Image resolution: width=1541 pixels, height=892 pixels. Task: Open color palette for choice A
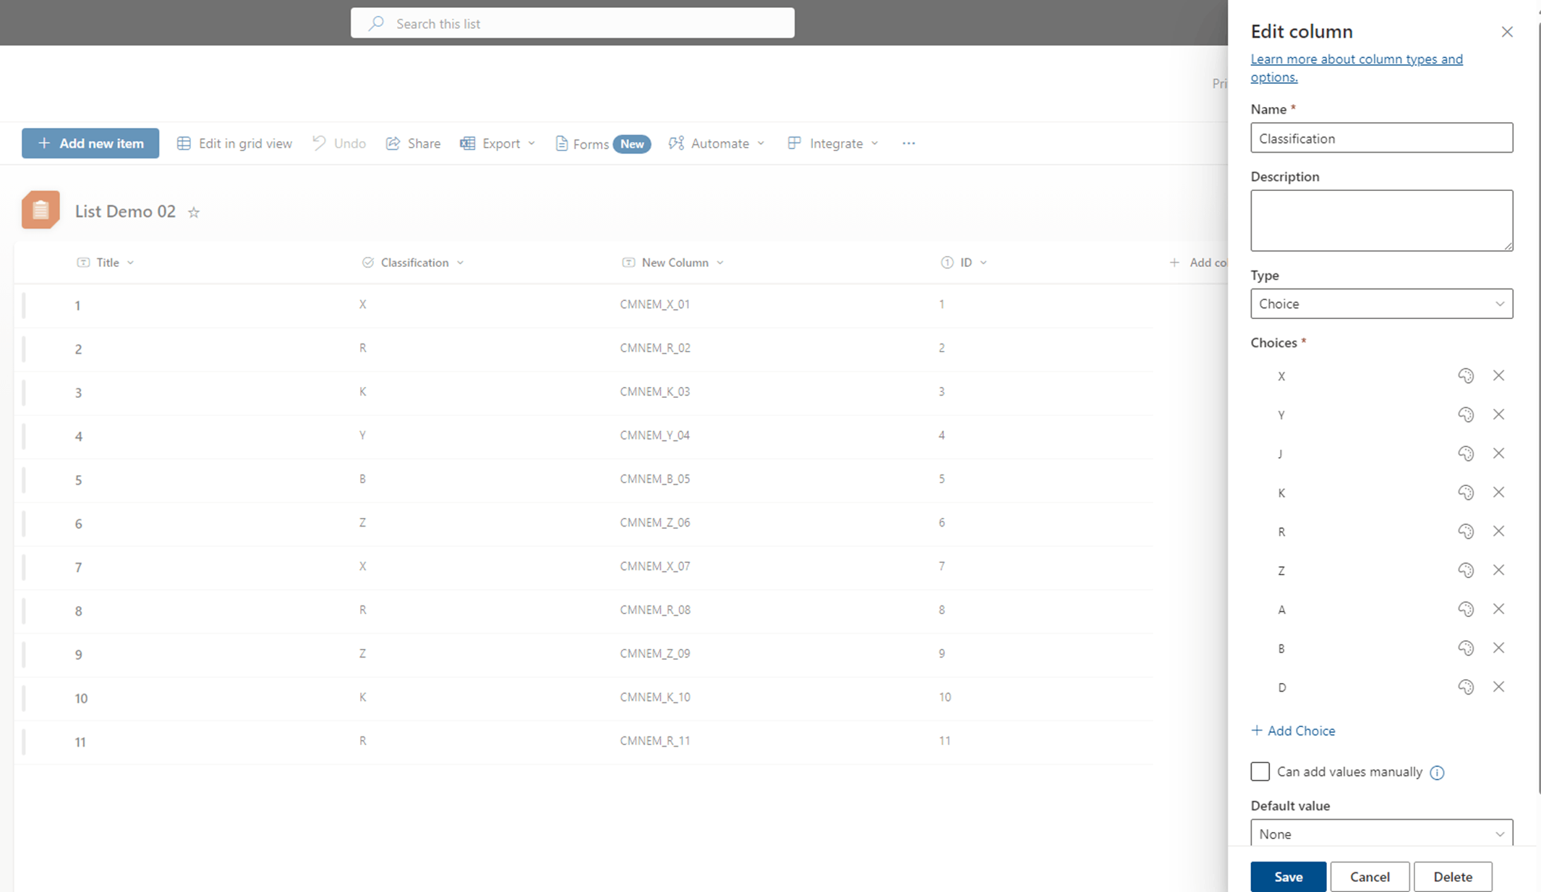pos(1466,609)
